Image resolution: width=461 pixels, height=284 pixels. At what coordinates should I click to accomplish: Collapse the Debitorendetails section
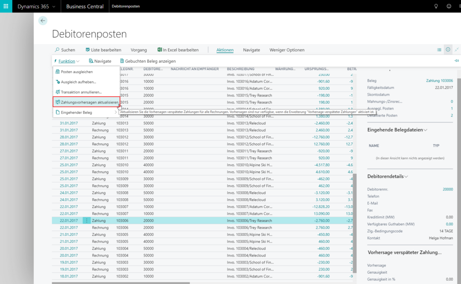click(x=387, y=177)
